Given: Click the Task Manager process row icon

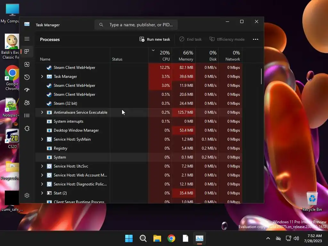Looking at the screenshot, I should (49, 77).
